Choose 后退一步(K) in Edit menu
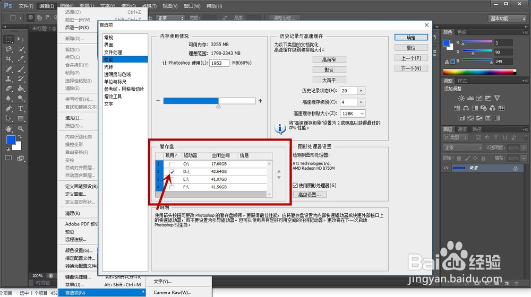The image size is (531, 297). click(x=77, y=28)
